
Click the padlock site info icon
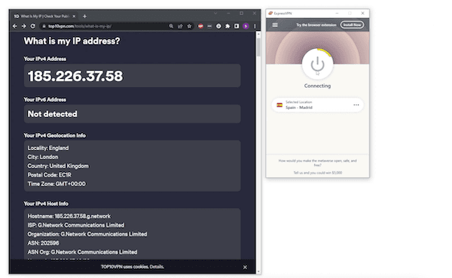pos(44,26)
